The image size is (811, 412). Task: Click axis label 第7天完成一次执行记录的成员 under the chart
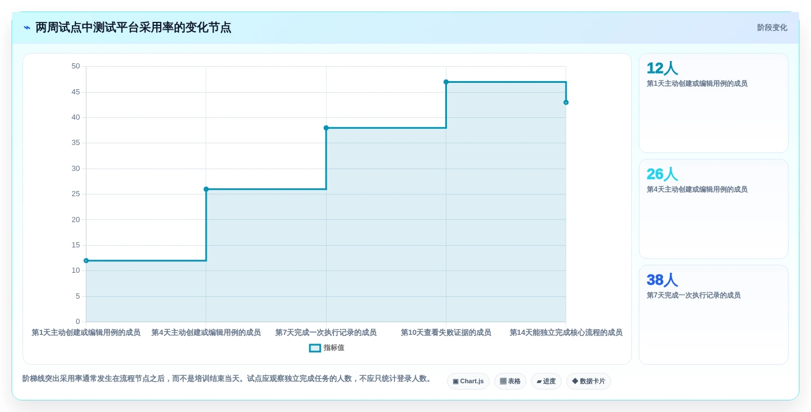pyautogui.click(x=326, y=333)
